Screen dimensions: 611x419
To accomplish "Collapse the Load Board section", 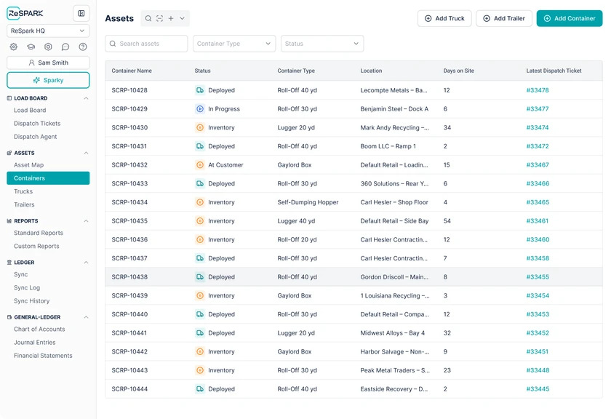I will pos(86,98).
